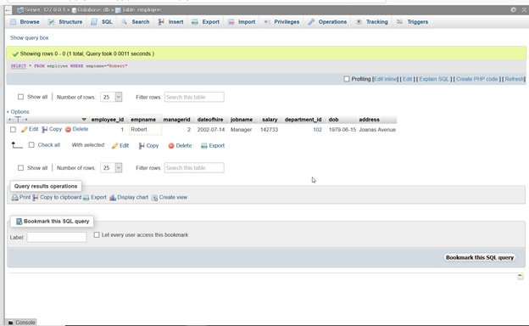Click With selected red Delete icon
The height and width of the screenshot is (326, 529).
coord(171,146)
